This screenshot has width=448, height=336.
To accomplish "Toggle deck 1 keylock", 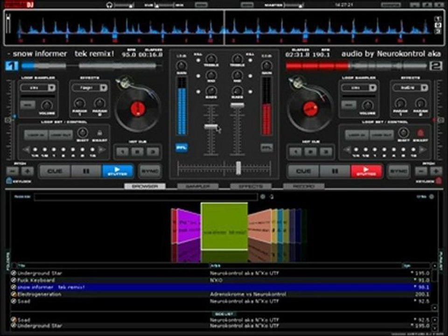I will pyautogui.click(x=9, y=181).
